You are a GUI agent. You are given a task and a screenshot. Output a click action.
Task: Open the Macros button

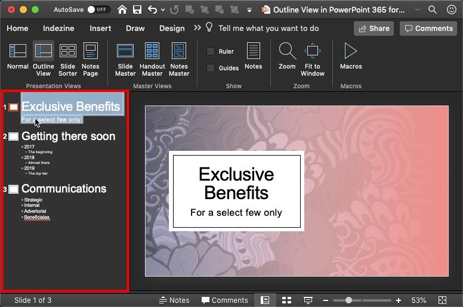tap(351, 56)
